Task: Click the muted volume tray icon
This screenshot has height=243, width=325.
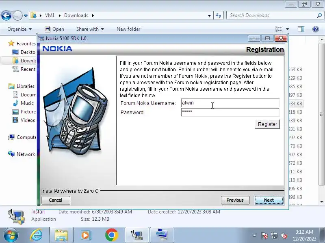Action: [284, 235]
